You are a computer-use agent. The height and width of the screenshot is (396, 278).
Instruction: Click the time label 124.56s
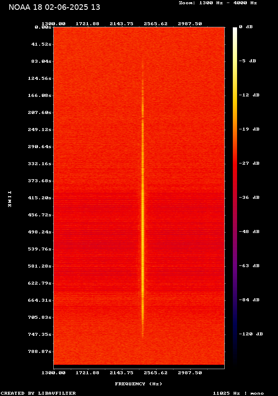(40, 78)
